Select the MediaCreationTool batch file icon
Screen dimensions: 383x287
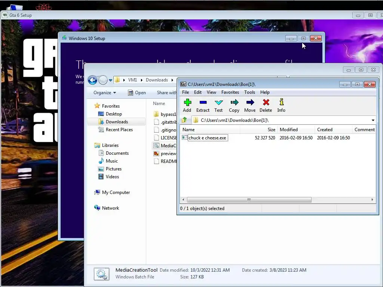156,146
